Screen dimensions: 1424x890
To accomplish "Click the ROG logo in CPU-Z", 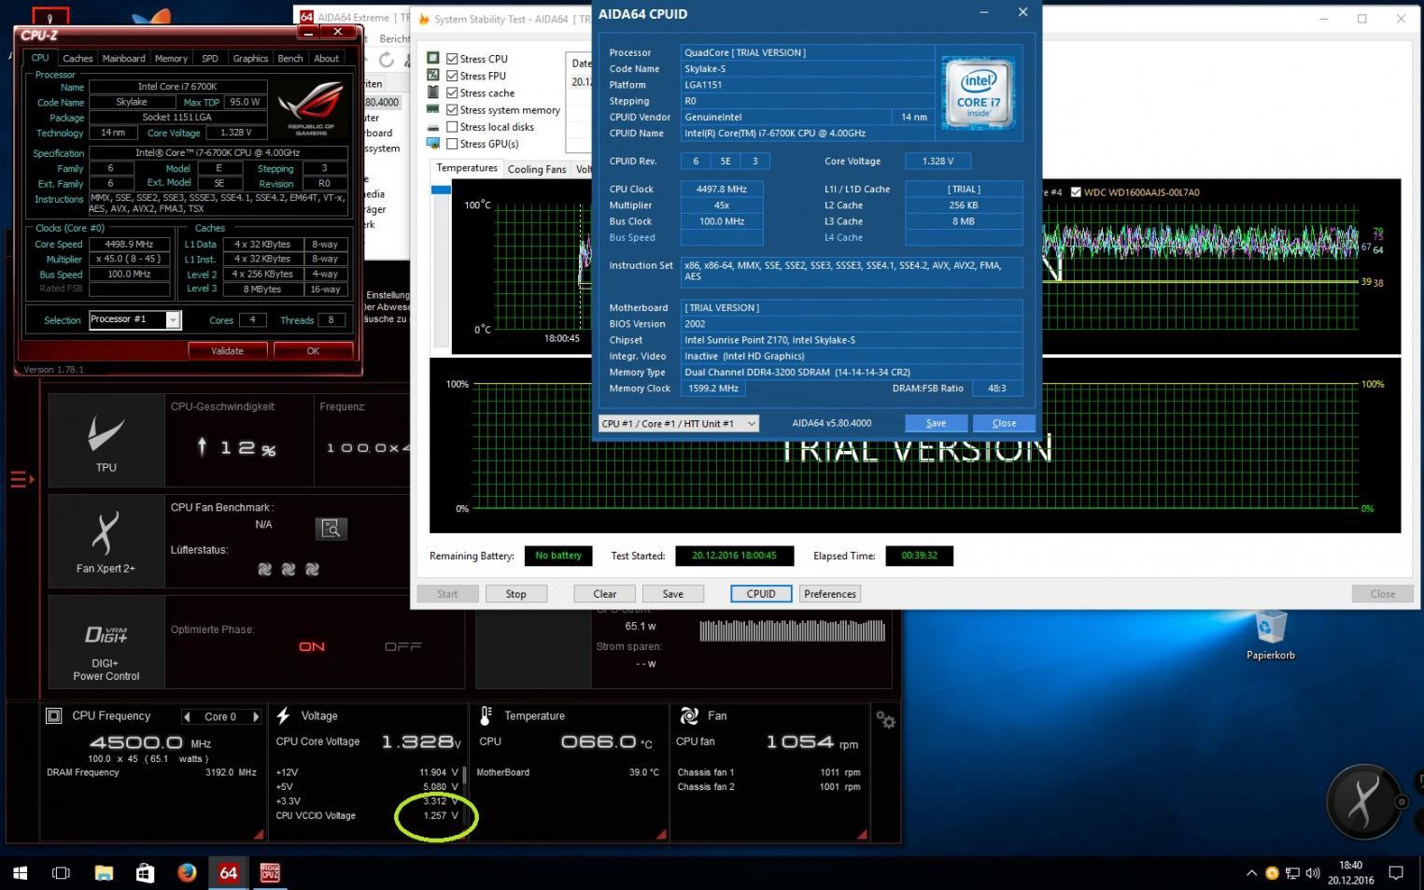I will [311, 110].
